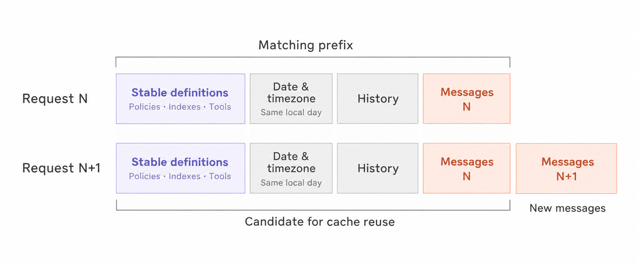638x265 pixels.
Task: Click the bottom cache reuse bracket line
Action: point(313,210)
